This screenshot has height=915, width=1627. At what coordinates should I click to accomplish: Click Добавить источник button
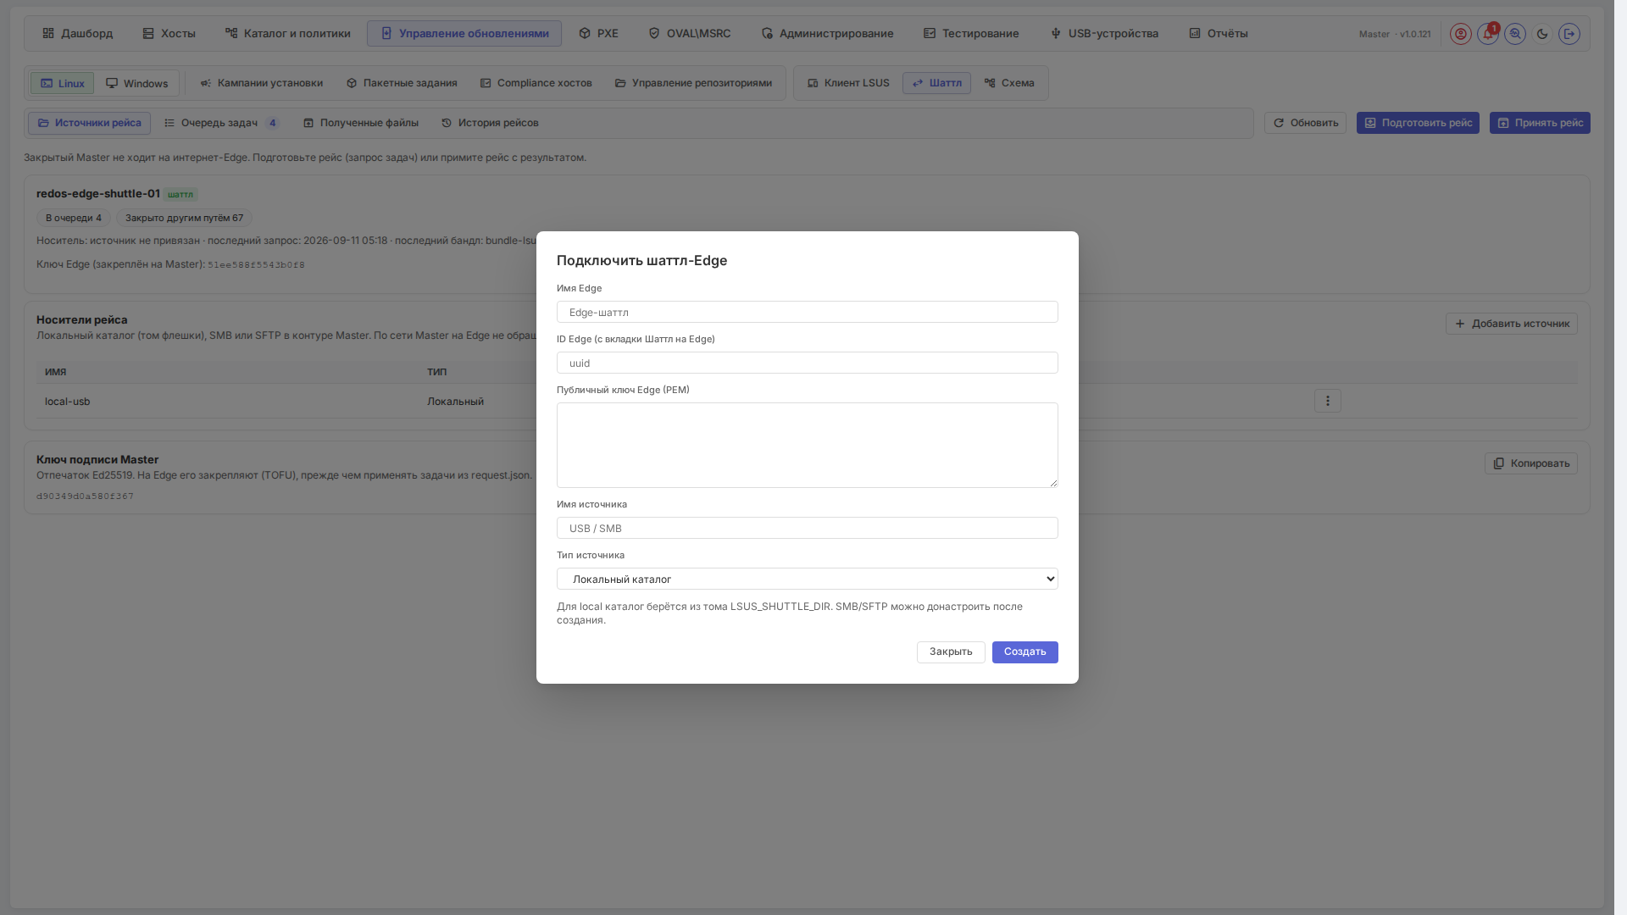1512,324
